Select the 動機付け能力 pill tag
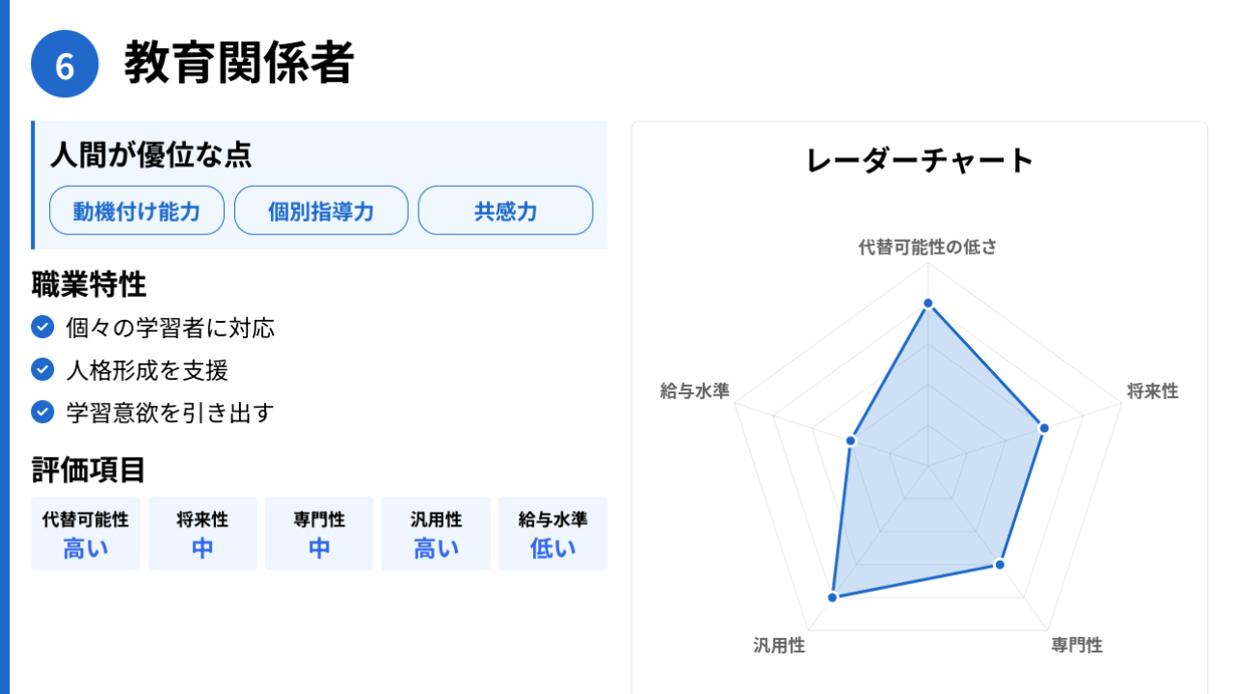1234x694 pixels. tap(137, 211)
